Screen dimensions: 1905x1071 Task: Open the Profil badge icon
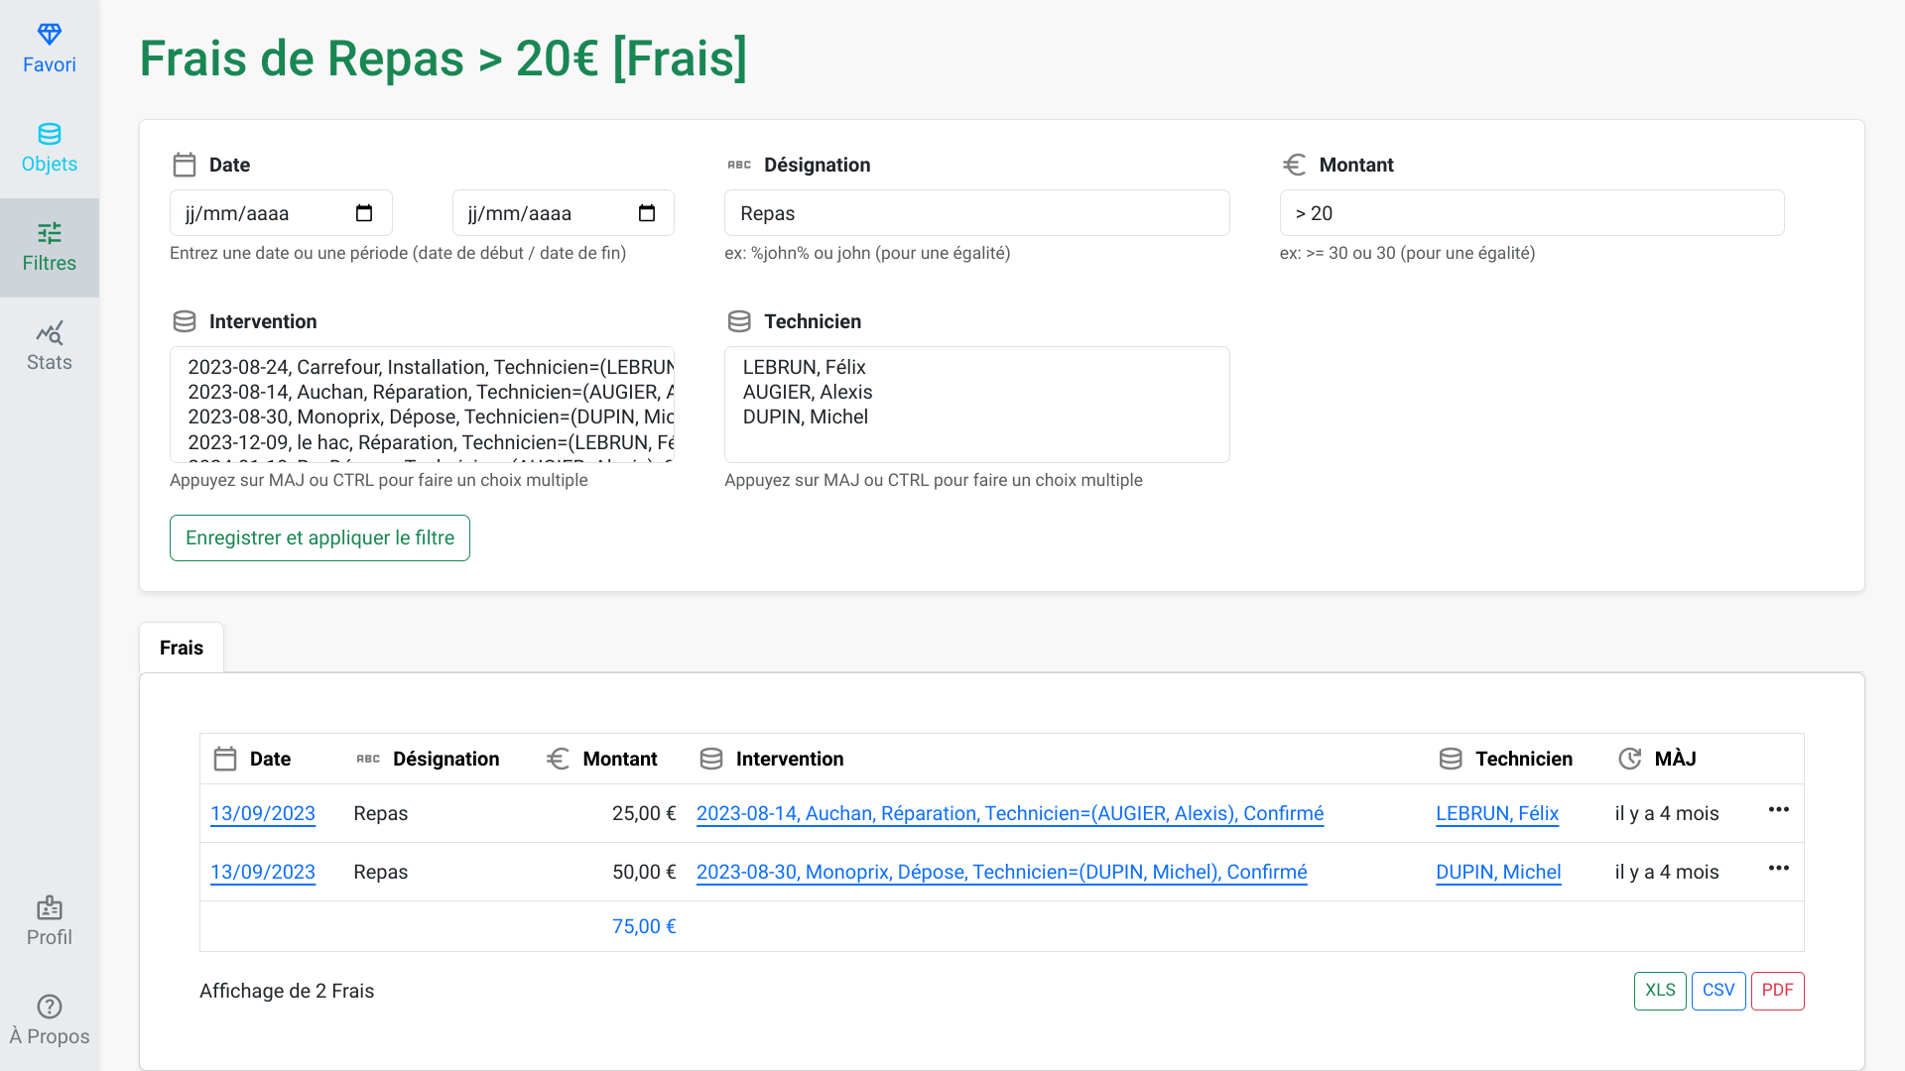(x=50, y=907)
